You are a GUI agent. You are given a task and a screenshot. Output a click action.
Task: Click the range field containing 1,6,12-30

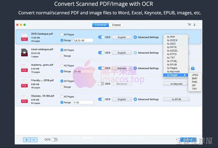pyautogui.click(x=83, y=40)
